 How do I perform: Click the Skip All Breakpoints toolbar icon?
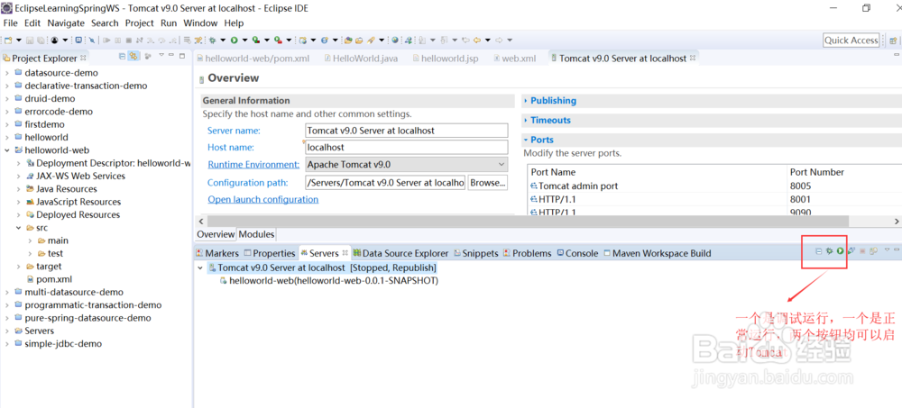pos(92,41)
